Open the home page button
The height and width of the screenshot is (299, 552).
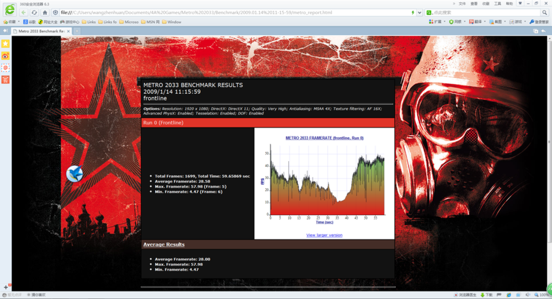coord(45,13)
